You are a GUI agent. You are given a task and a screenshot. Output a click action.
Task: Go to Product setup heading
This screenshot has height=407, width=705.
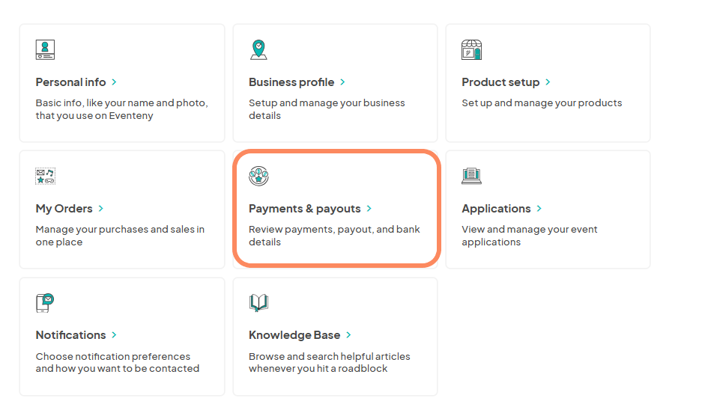[x=500, y=82]
